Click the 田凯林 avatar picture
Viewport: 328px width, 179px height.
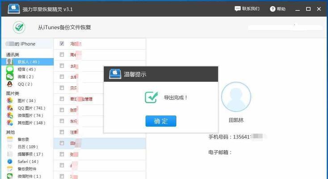(236, 97)
